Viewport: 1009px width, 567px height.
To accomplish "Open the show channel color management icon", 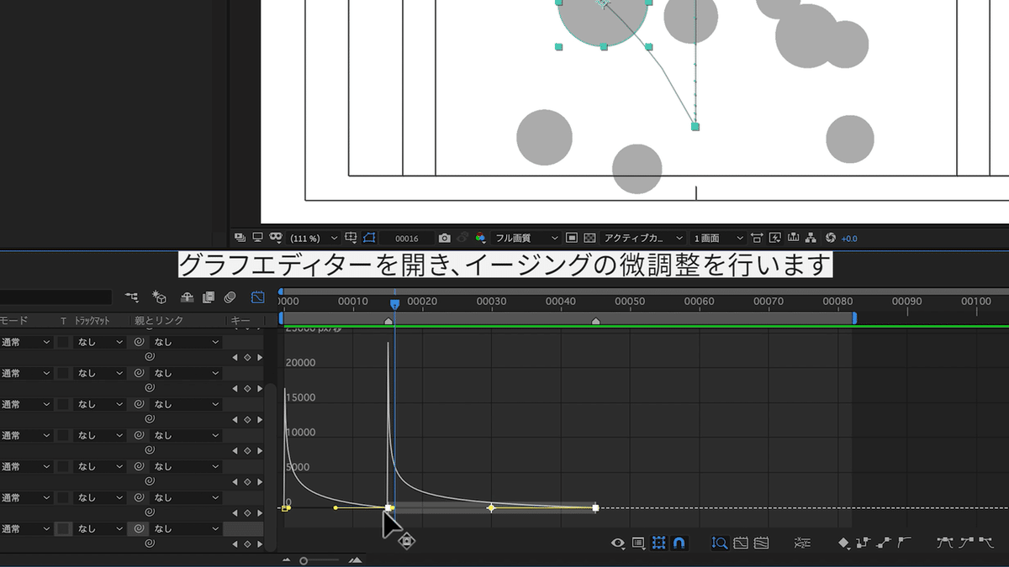I will [x=480, y=239].
